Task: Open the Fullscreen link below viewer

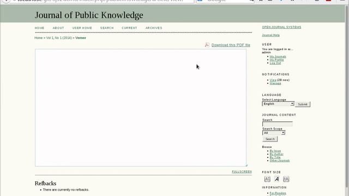Action: pos(242,172)
